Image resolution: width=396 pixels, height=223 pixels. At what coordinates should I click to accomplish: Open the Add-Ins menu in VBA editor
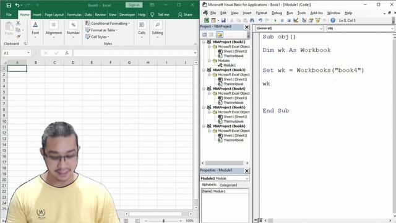pos(316,13)
